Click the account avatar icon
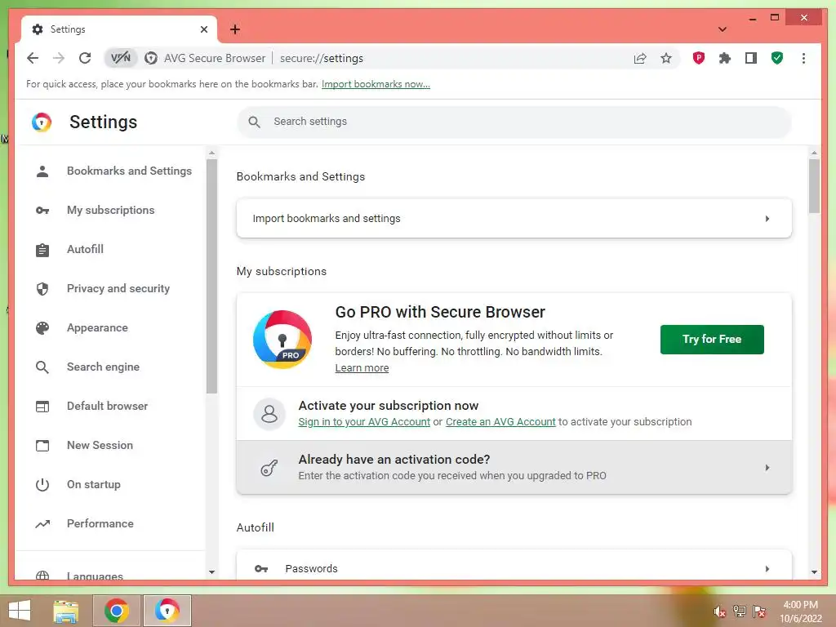This screenshot has height=627, width=836. (269, 414)
